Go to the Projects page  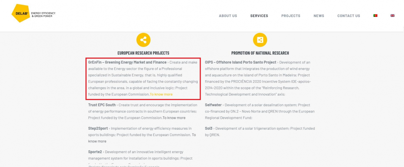pyautogui.click(x=291, y=16)
